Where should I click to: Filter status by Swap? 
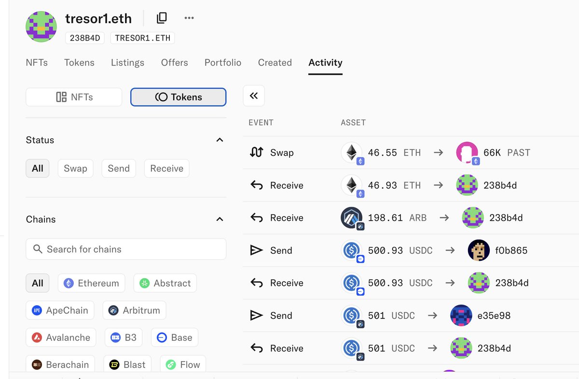point(76,168)
